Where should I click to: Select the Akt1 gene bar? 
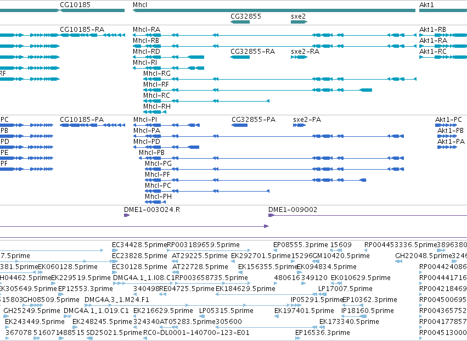(443, 10)
